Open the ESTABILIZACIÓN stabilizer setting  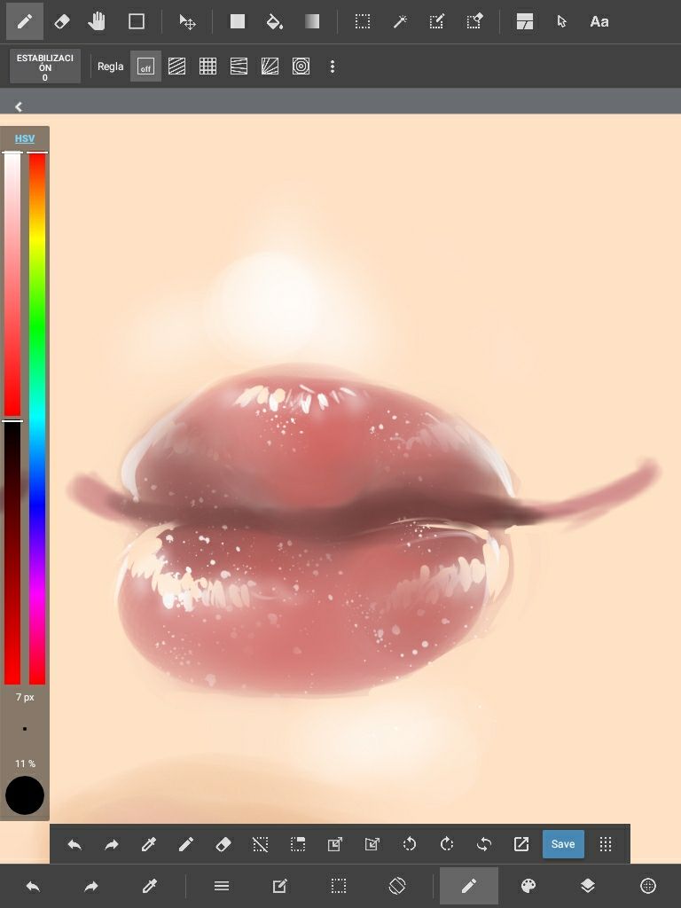tap(45, 67)
